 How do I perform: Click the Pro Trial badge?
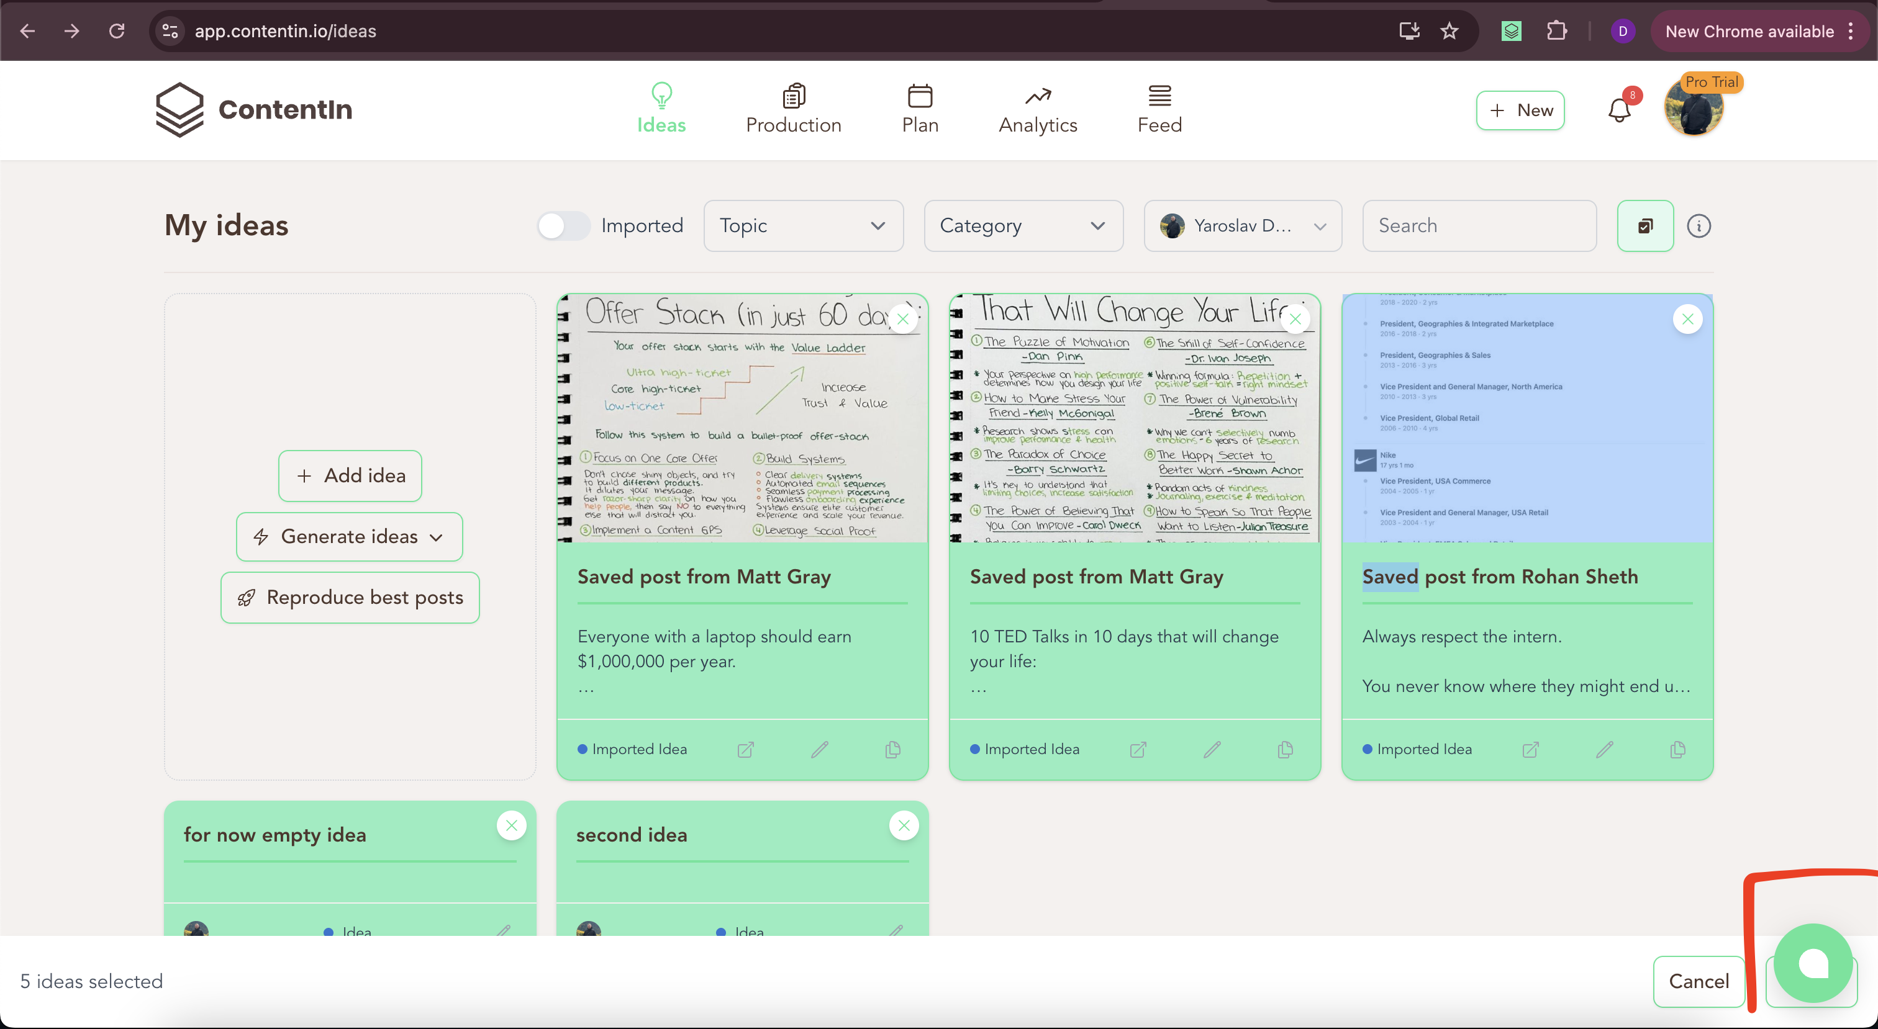point(1711,83)
